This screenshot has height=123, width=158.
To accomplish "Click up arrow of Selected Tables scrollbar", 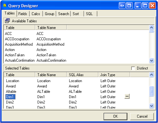I will (151, 75).
